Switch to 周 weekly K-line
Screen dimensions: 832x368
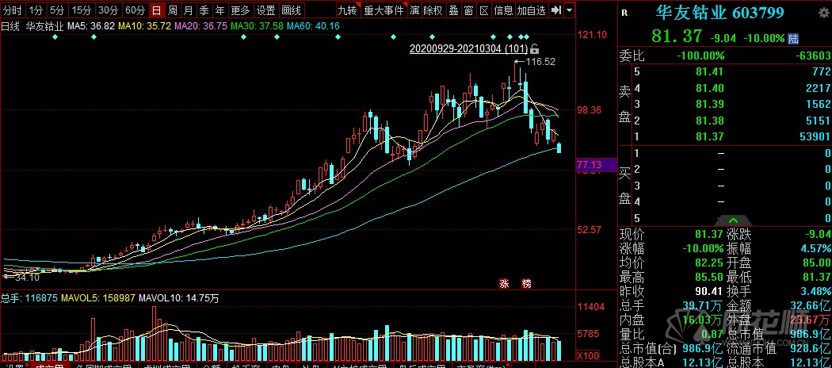[173, 10]
